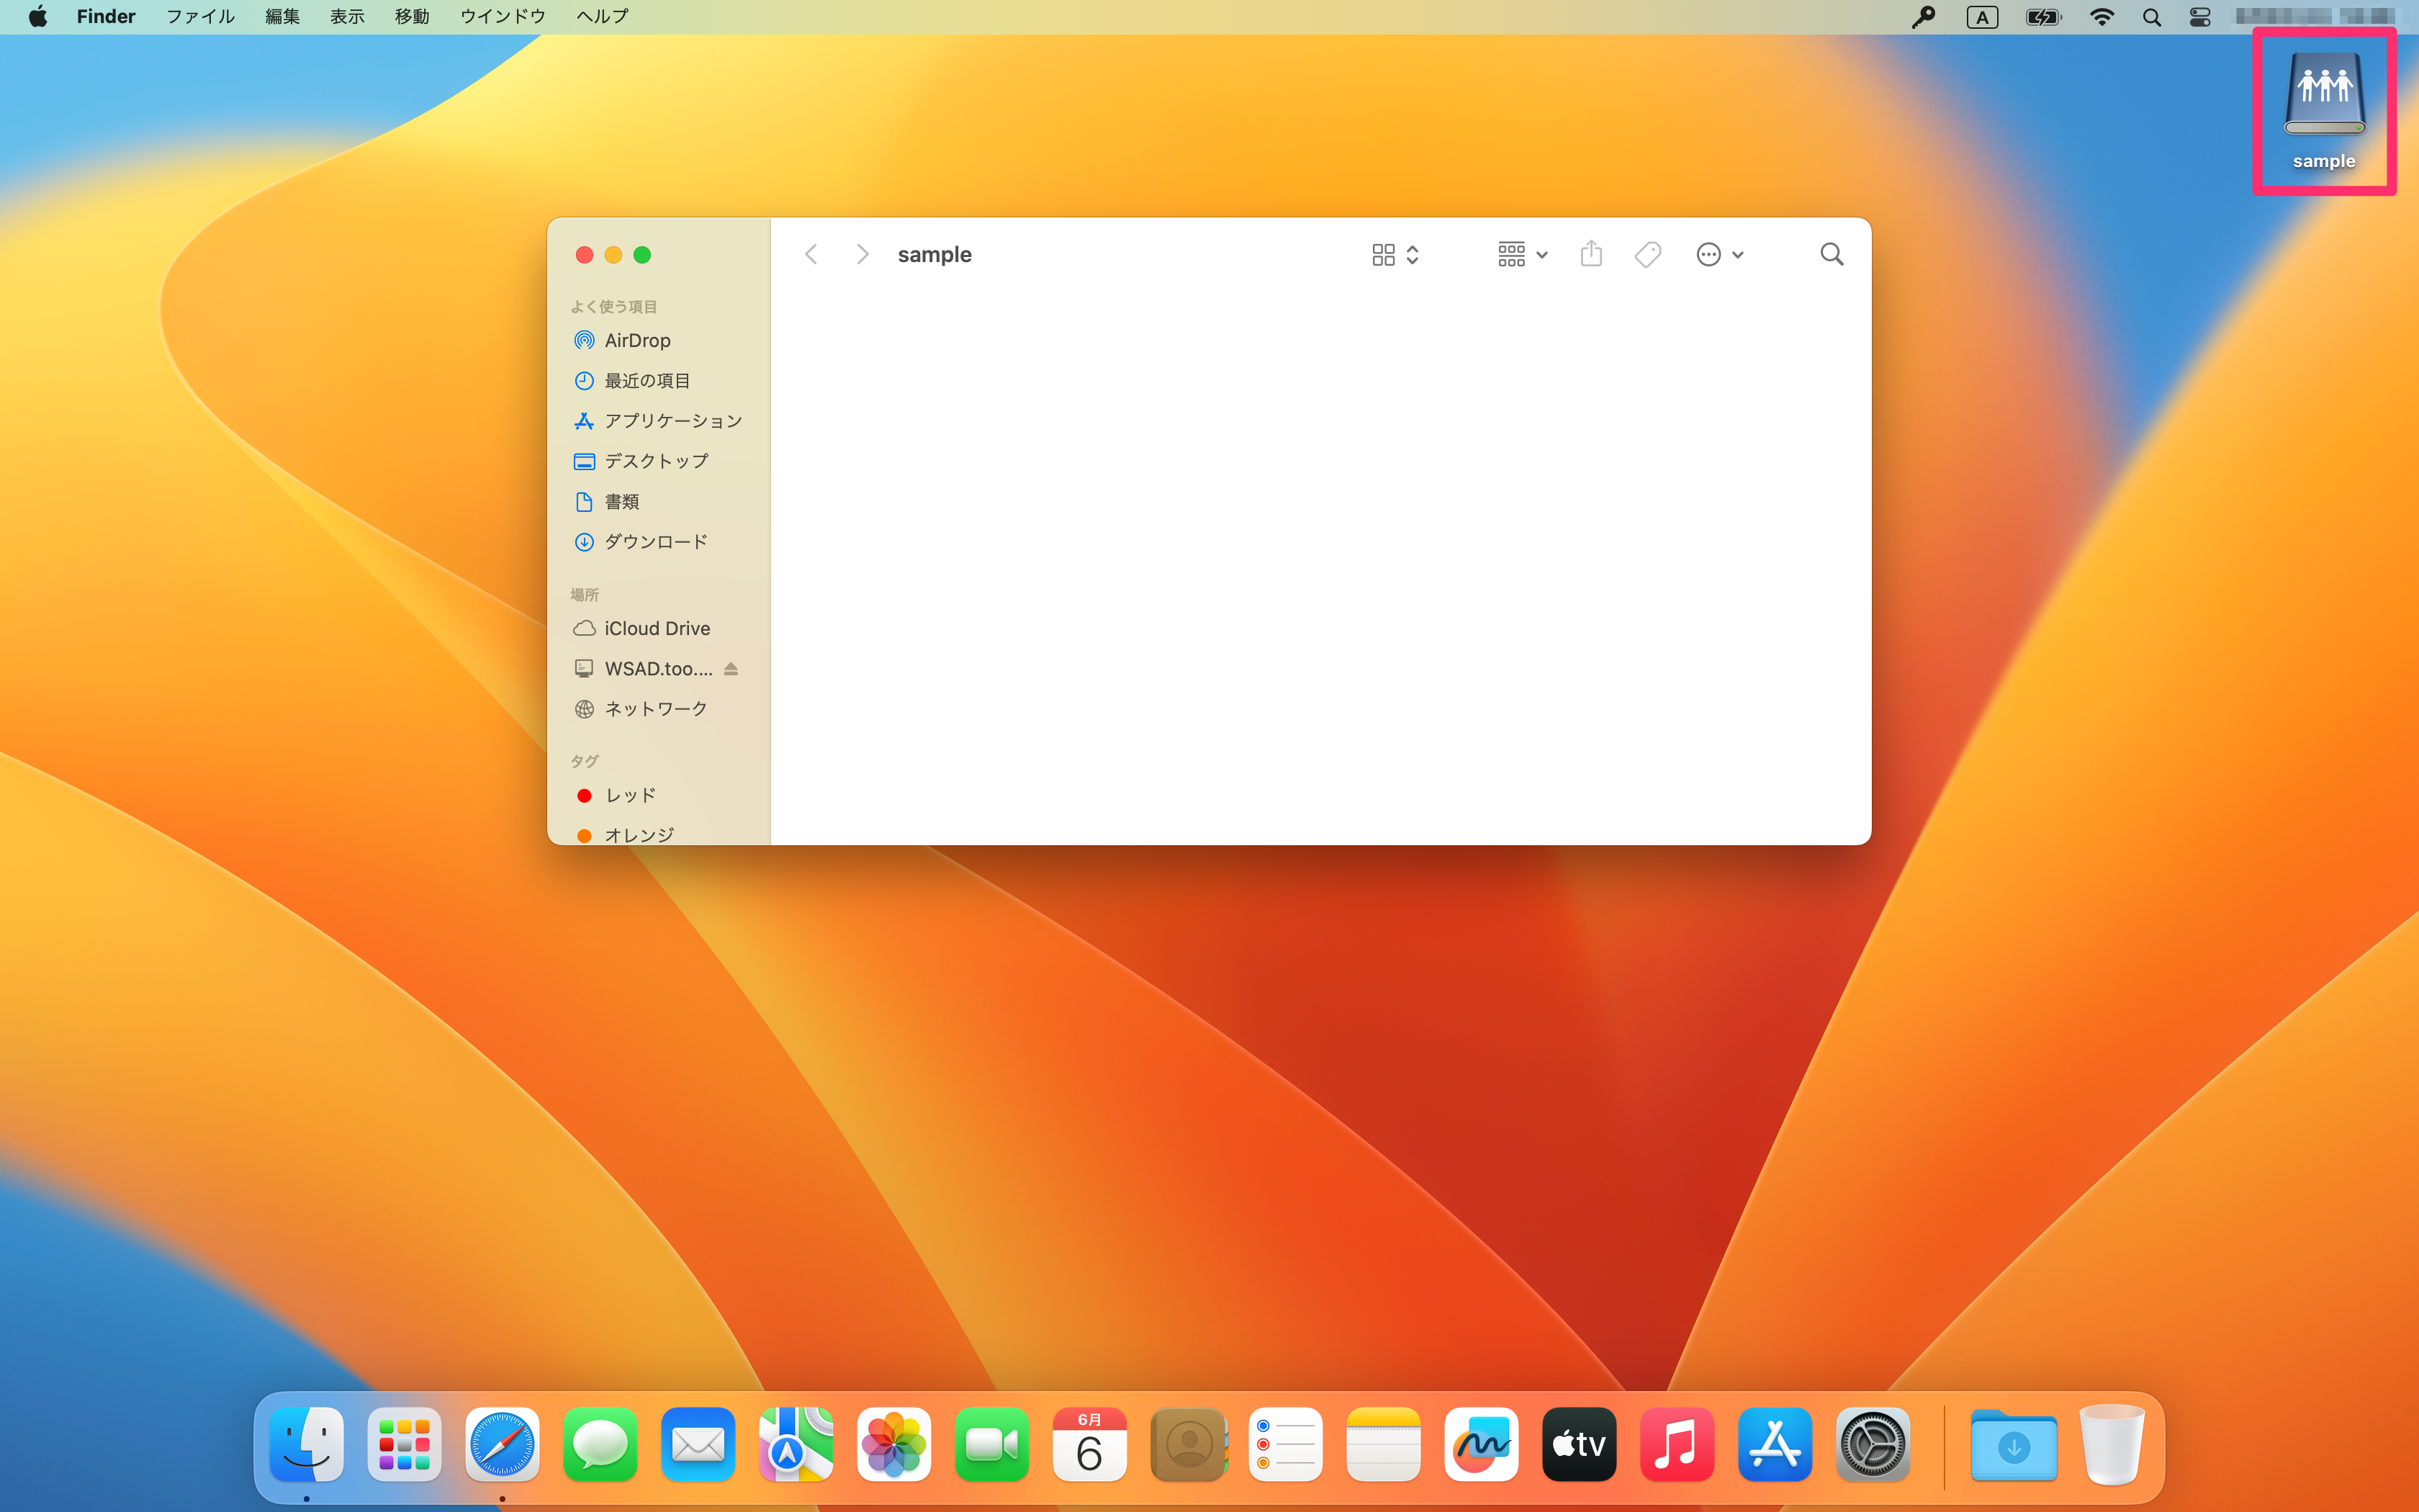Launch Freeform from the Dock
The width and height of the screenshot is (2419, 1512).
pyautogui.click(x=1482, y=1445)
